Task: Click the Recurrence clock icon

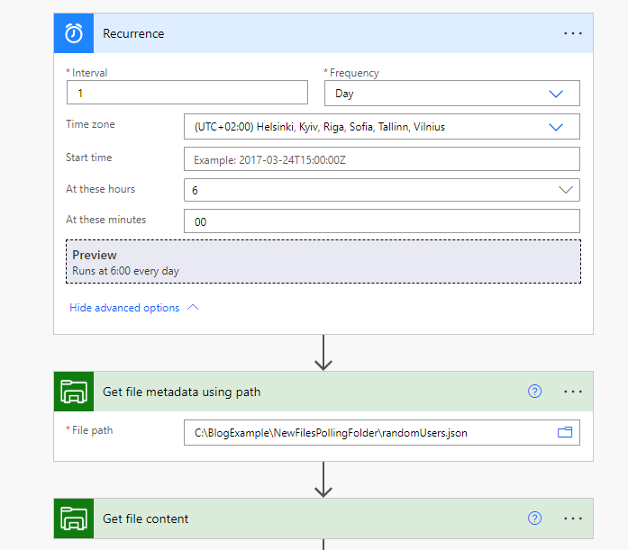Action: [74, 33]
